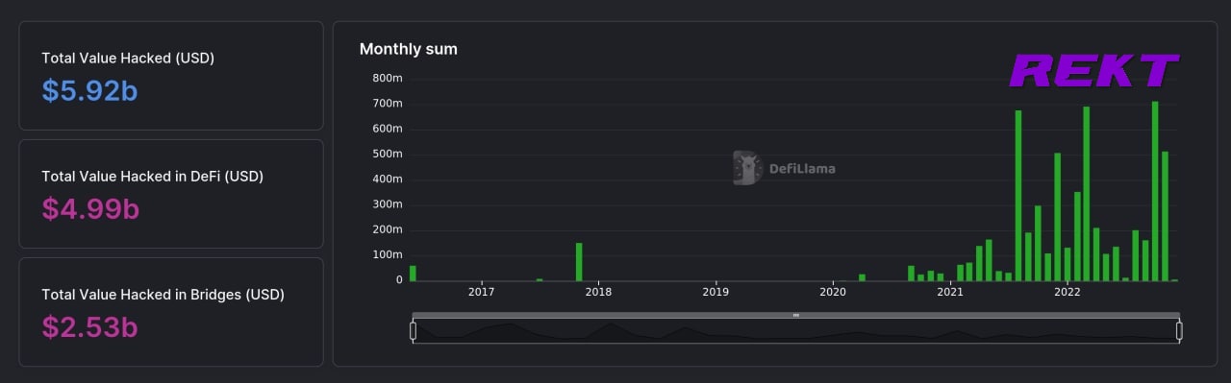Click the "500m" y-axis label
1231x383 pixels.
click(x=387, y=154)
